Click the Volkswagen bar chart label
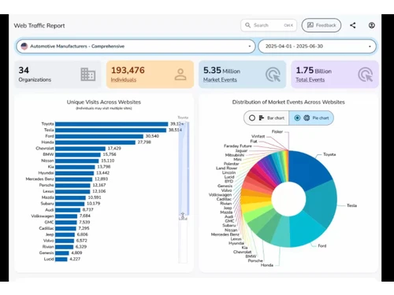The image size is (394, 295). [x=43, y=216]
